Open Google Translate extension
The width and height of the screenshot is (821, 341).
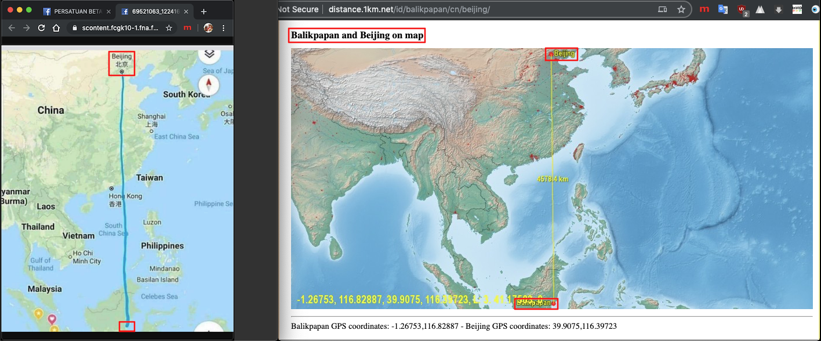pyautogui.click(x=722, y=9)
